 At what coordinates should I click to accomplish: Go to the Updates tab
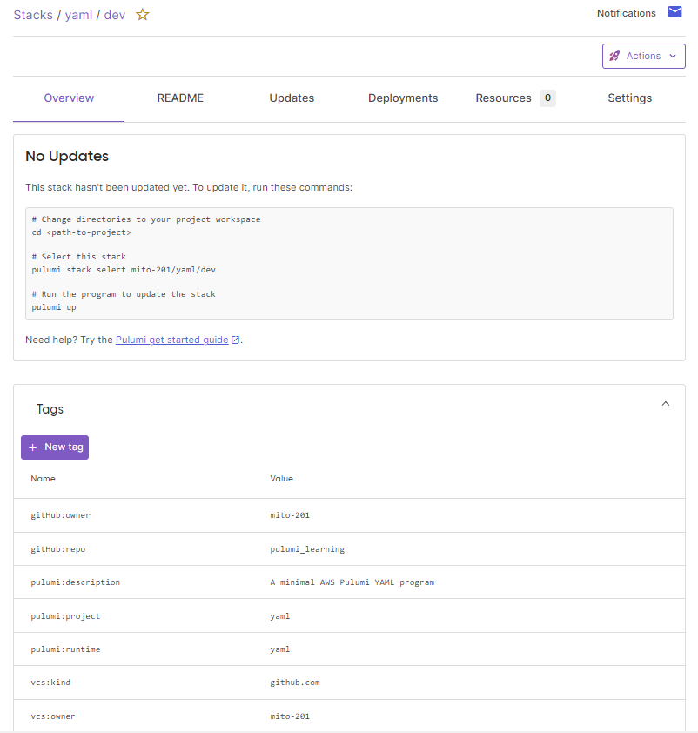292,98
